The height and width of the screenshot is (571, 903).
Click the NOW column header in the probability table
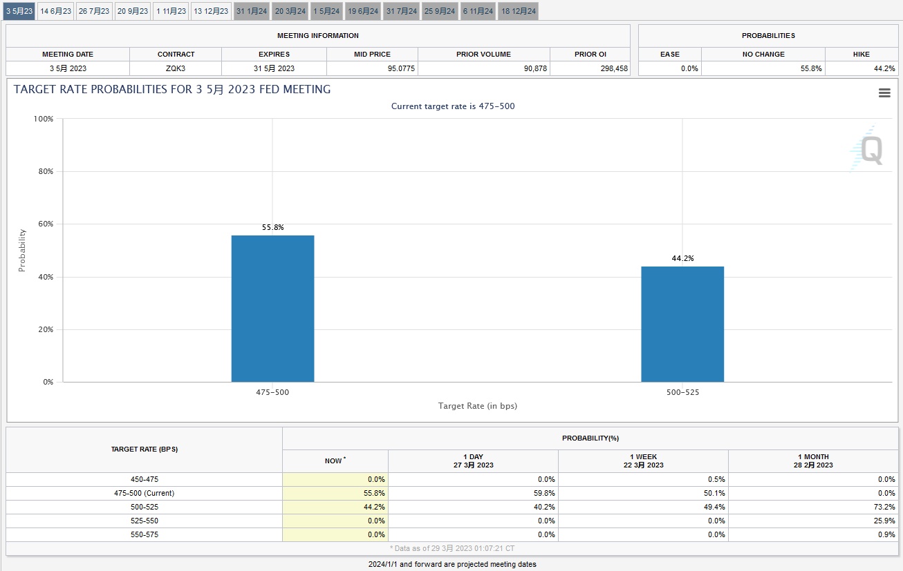point(335,461)
